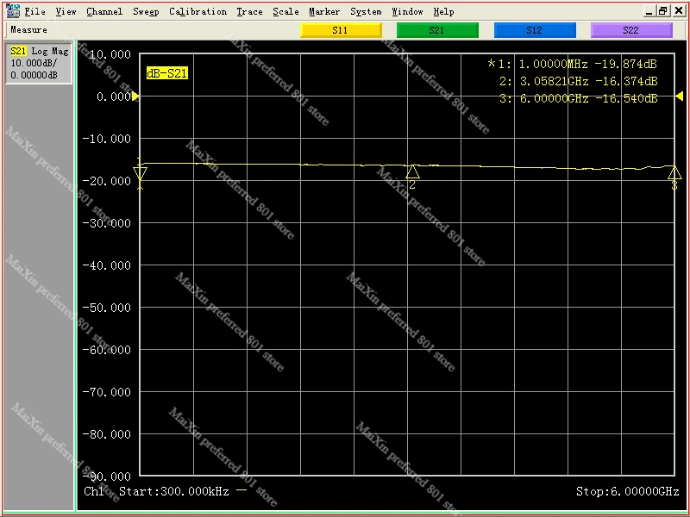Open the View menu

click(x=66, y=11)
